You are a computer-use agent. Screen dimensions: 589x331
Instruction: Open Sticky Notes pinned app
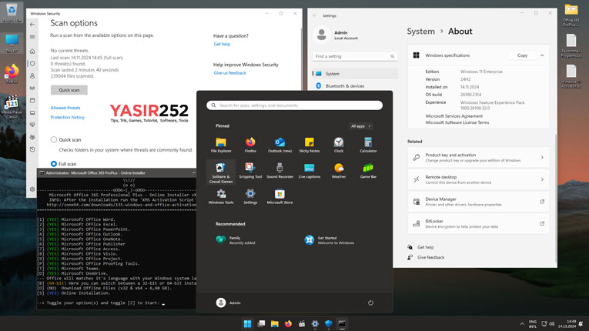[310, 145]
